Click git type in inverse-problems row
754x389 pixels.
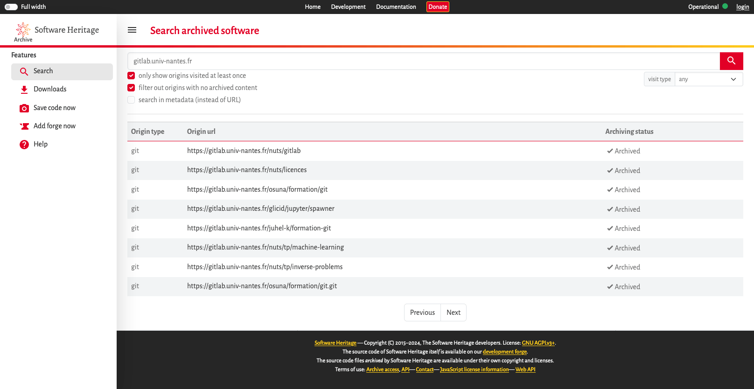tap(135, 267)
